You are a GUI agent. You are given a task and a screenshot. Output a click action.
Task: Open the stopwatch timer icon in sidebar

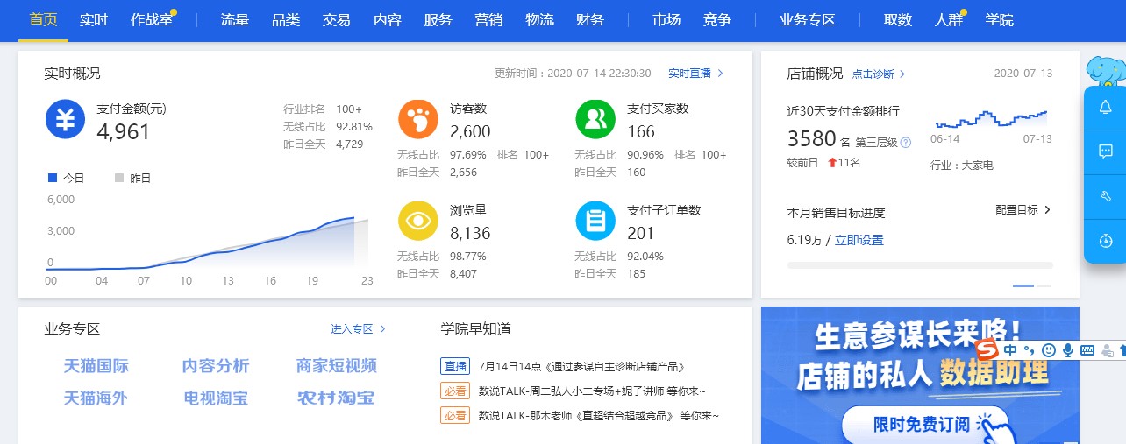(1105, 241)
